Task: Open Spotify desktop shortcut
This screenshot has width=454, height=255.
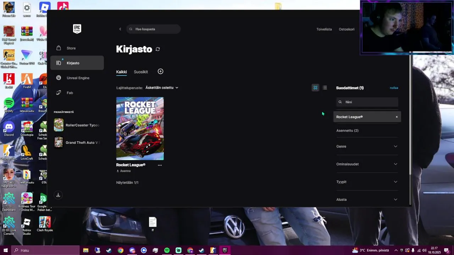Action: (x=9, y=105)
